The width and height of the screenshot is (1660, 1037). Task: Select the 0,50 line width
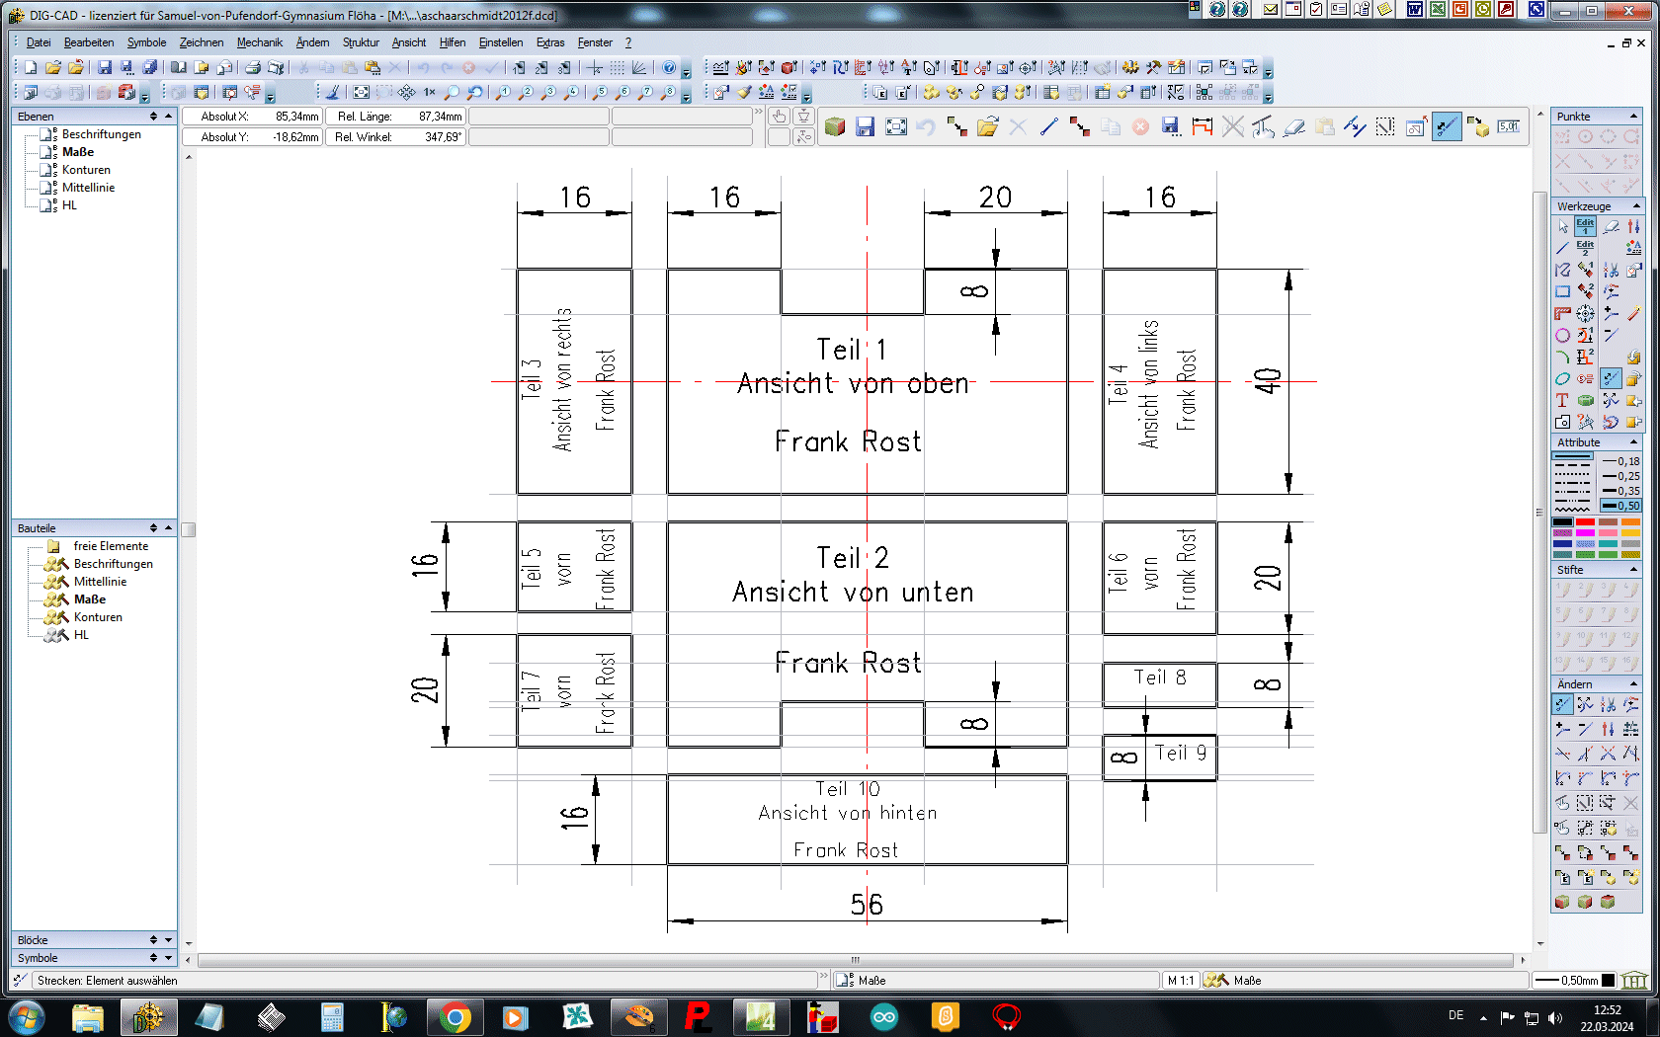click(1621, 506)
